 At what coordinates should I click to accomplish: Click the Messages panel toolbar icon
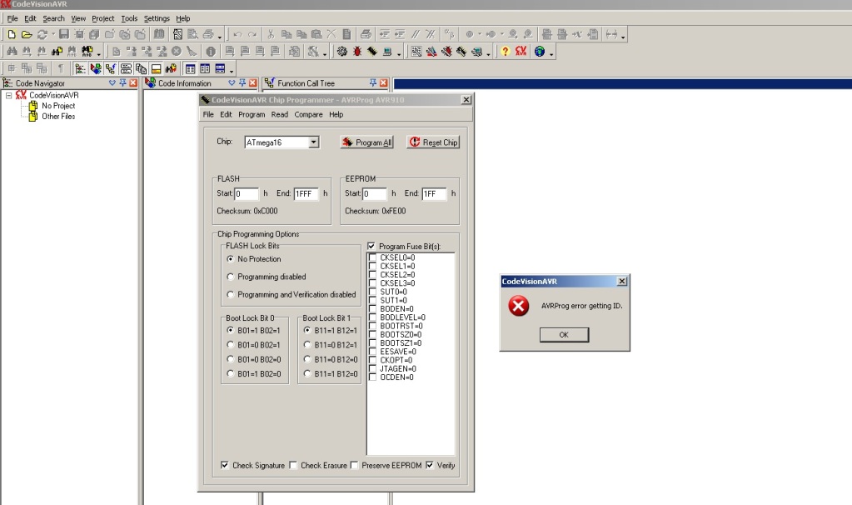(156, 68)
